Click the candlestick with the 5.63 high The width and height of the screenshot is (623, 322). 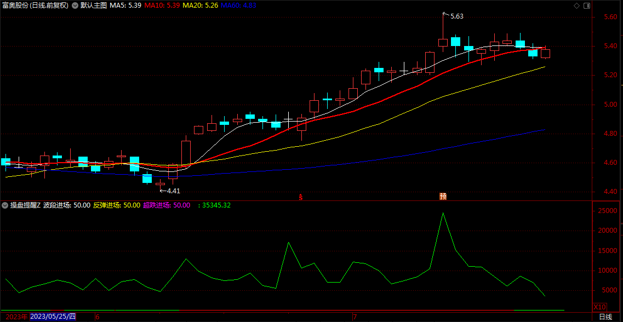coord(443,43)
